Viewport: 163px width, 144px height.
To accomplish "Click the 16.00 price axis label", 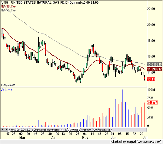I will click(x=151, y=56).
